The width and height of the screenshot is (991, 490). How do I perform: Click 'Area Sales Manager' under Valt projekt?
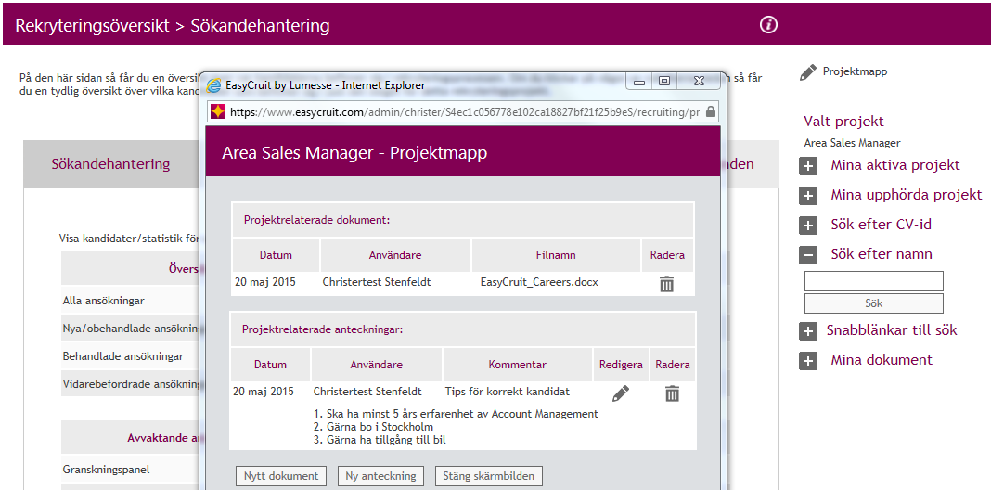[x=852, y=143]
